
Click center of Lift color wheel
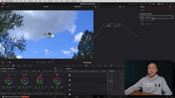pos(8,81)
